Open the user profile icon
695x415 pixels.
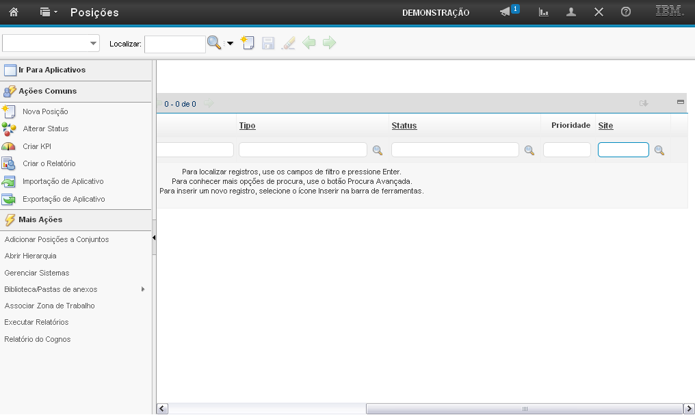(571, 12)
